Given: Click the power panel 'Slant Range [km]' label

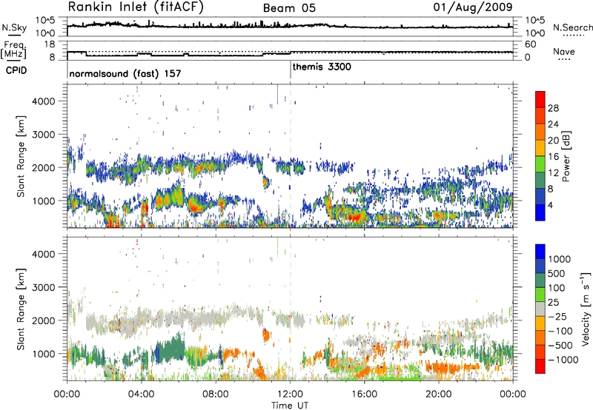Looking at the screenshot, I should [x=21, y=156].
